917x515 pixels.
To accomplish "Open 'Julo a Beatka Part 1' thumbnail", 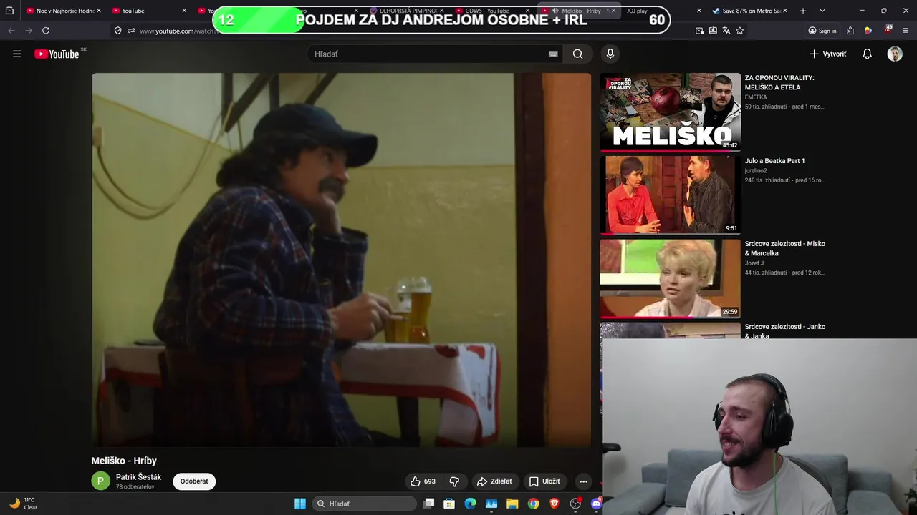I will [x=671, y=195].
